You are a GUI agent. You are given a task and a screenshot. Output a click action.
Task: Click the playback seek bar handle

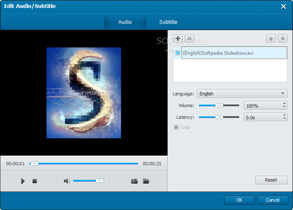click(34, 164)
